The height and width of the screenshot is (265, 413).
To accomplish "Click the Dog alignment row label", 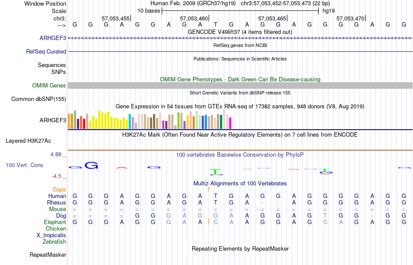I will click(x=61, y=215).
